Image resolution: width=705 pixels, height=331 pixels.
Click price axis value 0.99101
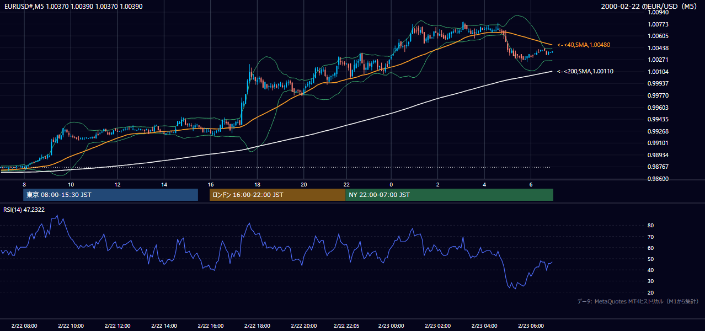pos(658,143)
